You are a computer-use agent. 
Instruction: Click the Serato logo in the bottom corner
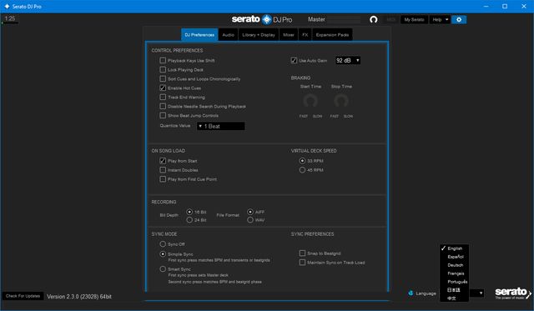pos(512,293)
